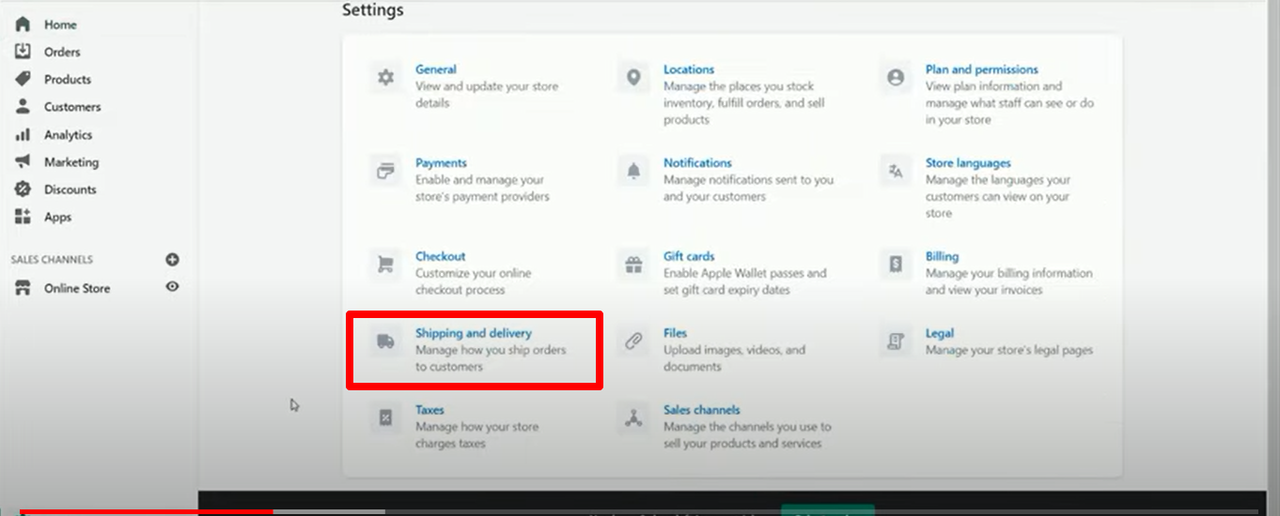Open Online Store sales channel

pos(77,288)
